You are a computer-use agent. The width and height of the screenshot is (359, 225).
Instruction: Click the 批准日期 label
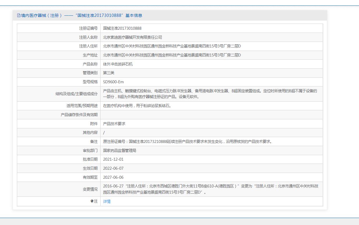90,159
